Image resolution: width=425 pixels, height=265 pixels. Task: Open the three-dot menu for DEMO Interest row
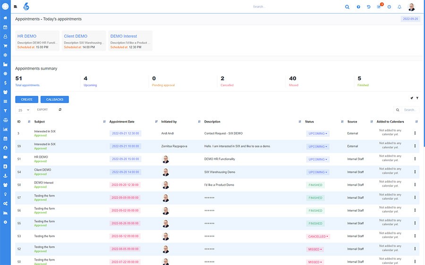[x=415, y=184]
